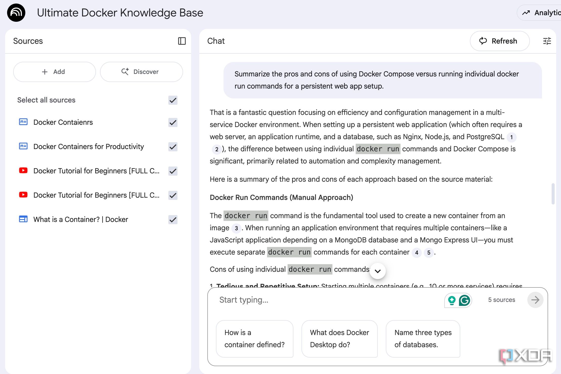Open the What is a Container? | Docker source

[81, 219]
